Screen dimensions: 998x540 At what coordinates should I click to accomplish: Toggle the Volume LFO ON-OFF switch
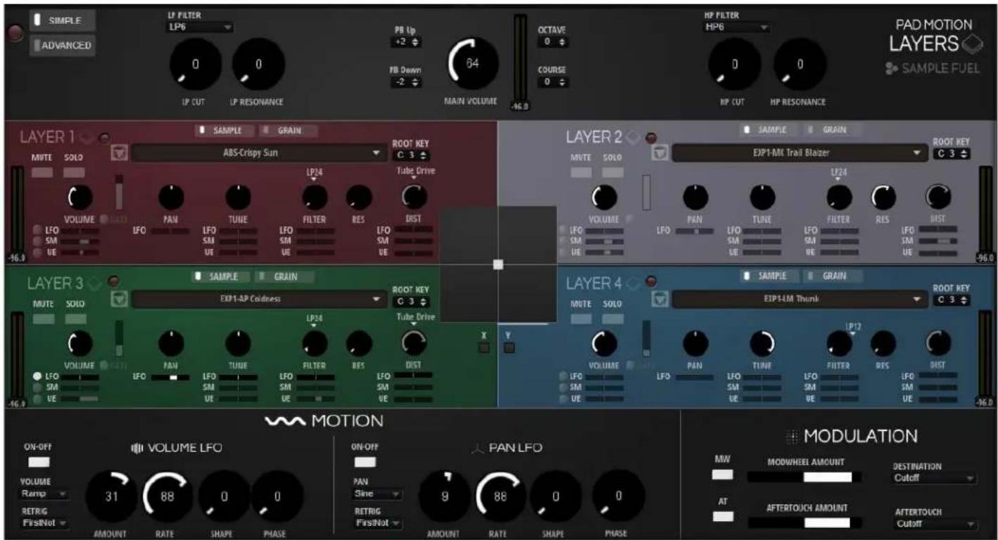click(39, 463)
